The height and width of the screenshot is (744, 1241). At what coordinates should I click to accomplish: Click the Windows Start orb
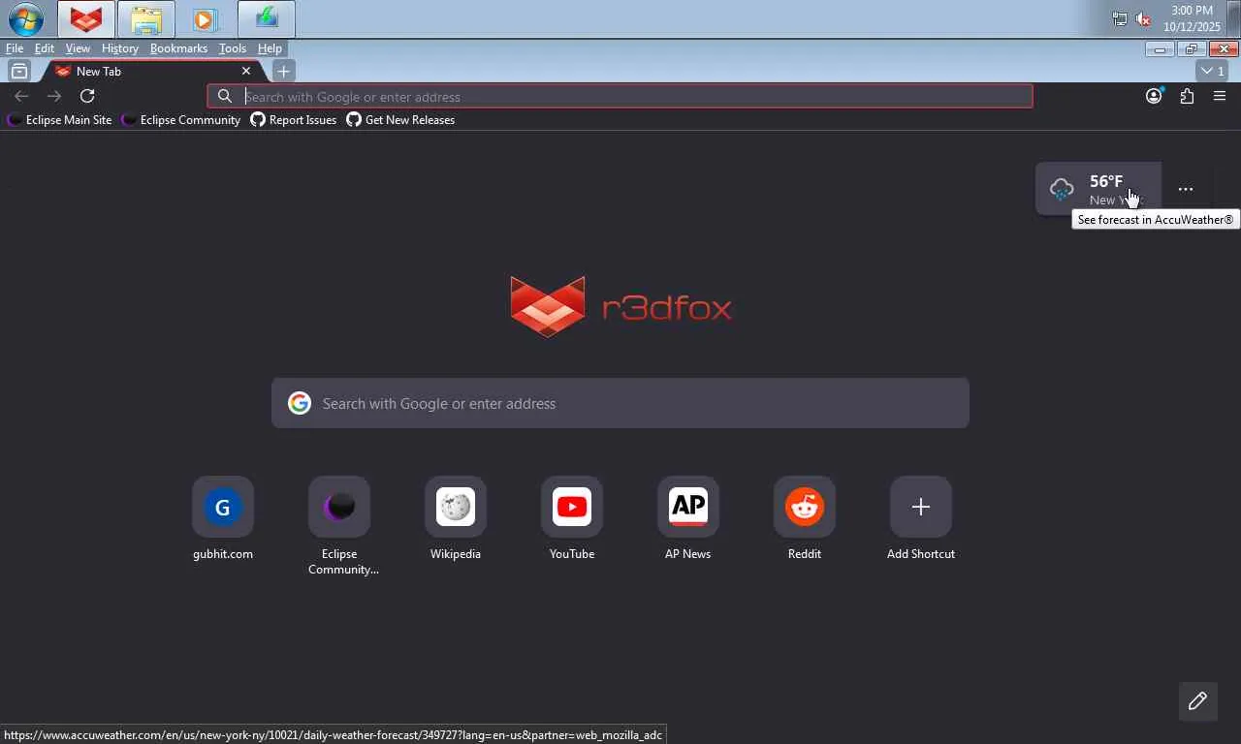[x=26, y=19]
